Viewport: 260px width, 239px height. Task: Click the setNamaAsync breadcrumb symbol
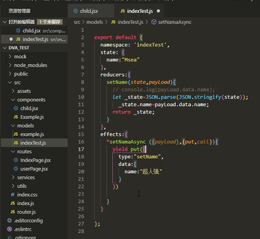click(175, 22)
